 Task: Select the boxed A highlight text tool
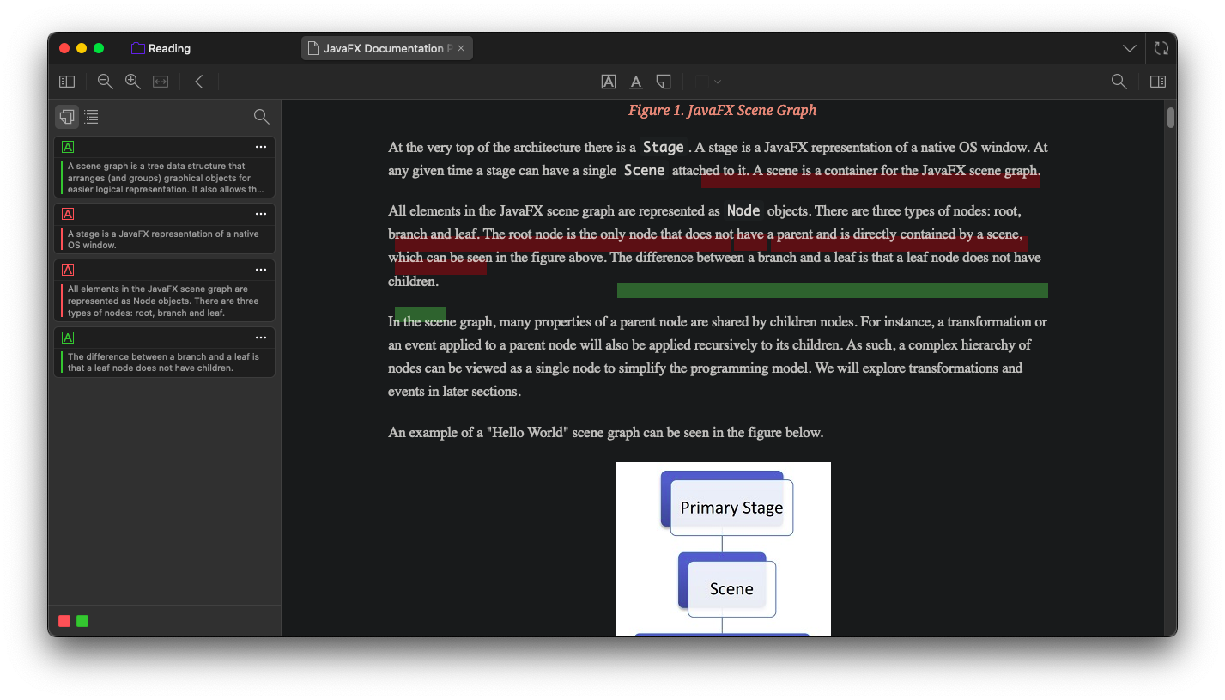(x=609, y=82)
